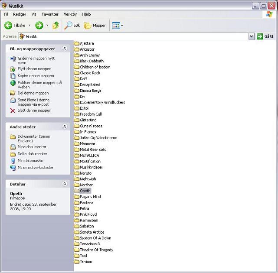This screenshot has width=278, height=273.
Task: Click the Flytt denne mappen icon
Action: pos(13,69)
